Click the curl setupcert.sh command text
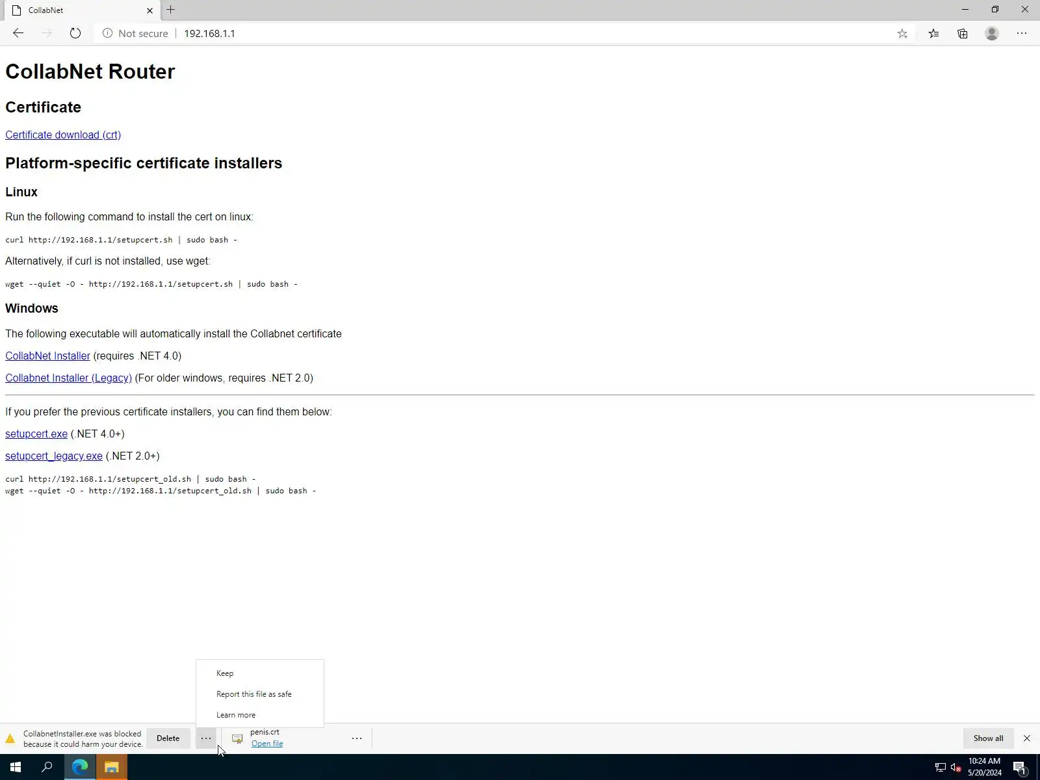The image size is (1040, 780). coord(121,240)
